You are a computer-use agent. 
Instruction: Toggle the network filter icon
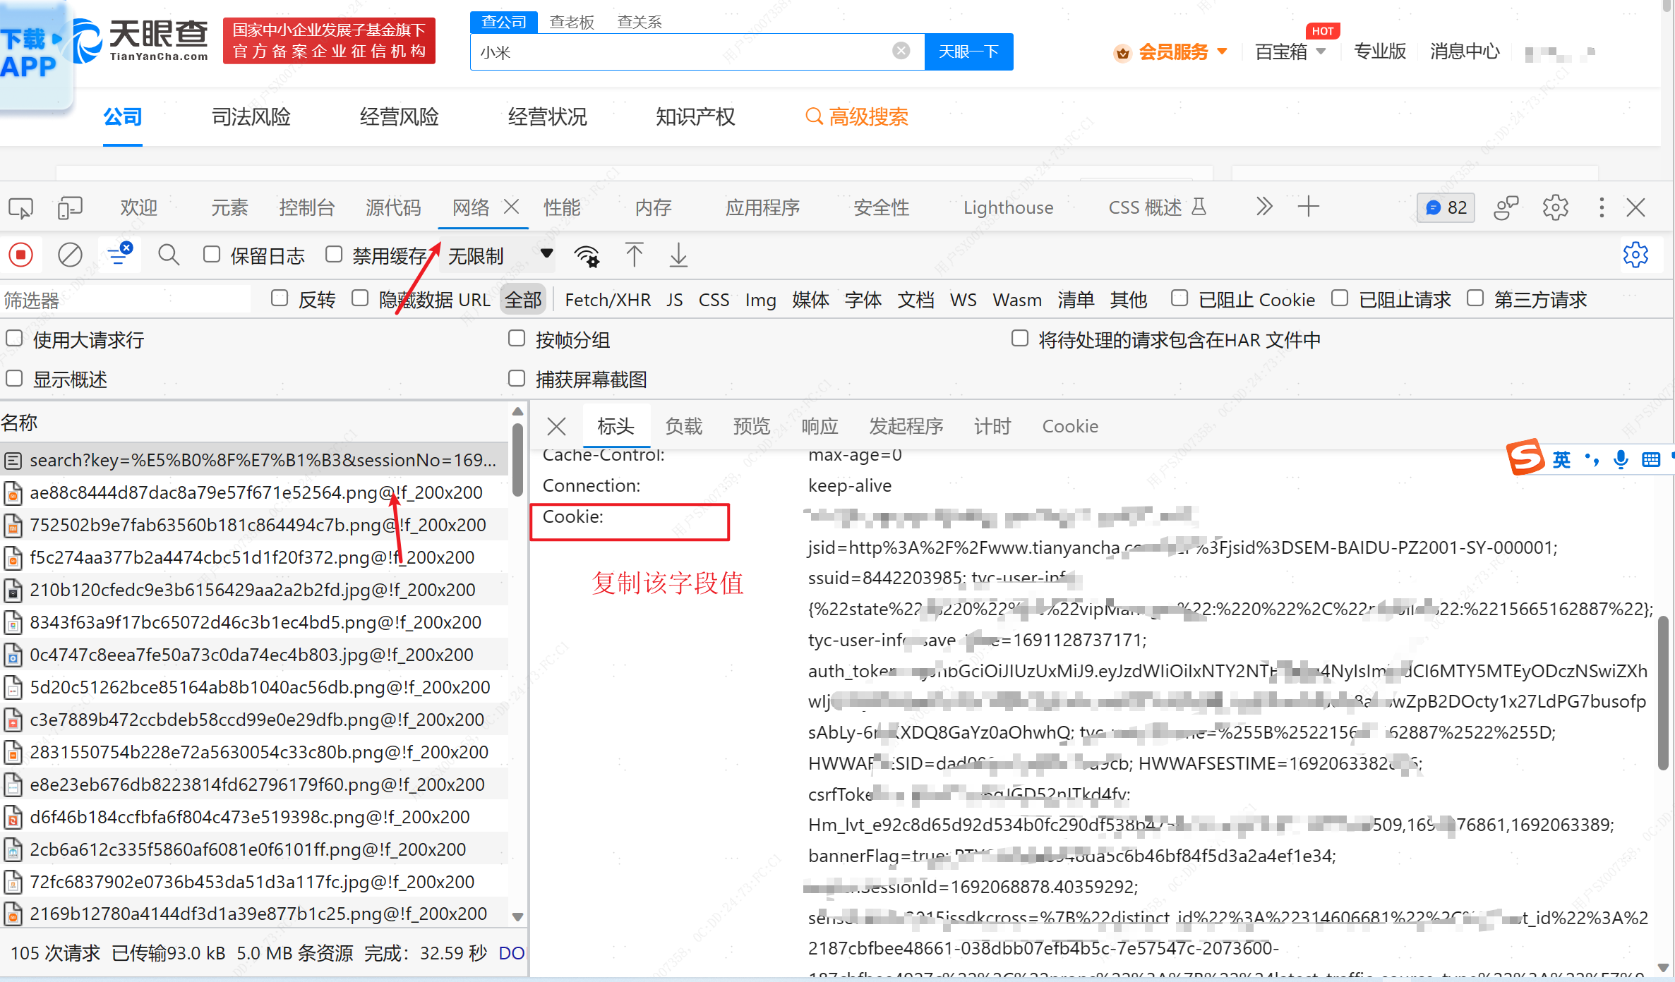tap(119, 255)
